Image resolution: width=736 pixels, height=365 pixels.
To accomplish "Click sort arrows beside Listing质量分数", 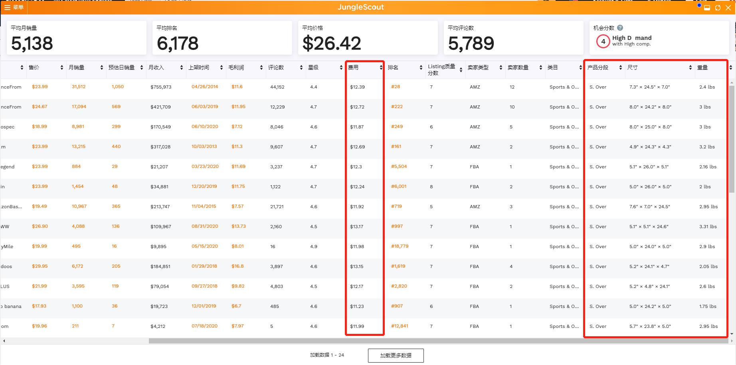I will point(461,70).
